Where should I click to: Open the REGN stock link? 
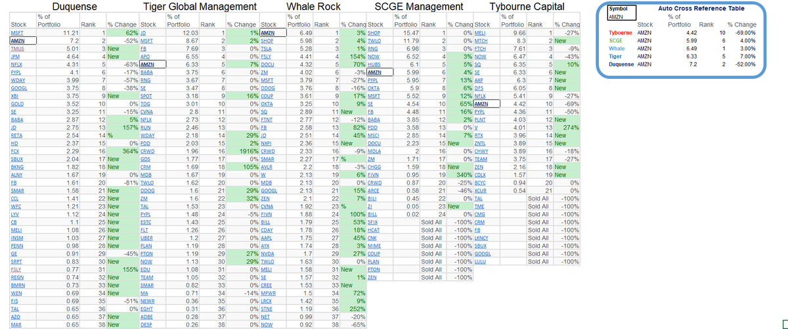point(18,278)
